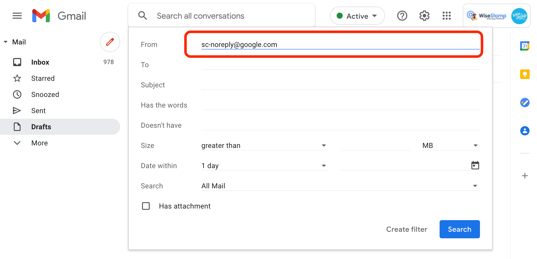Viewport: 537px width, 259px height.
Task: Open the '1 day' date range dropdown
Action: (x=264, y=166)
